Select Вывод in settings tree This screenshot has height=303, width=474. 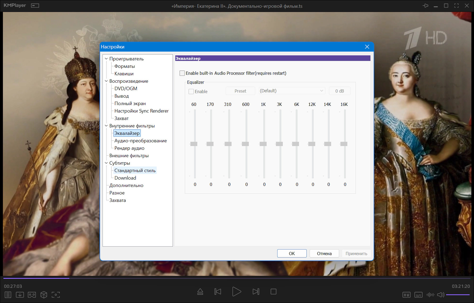coord(122,96)
